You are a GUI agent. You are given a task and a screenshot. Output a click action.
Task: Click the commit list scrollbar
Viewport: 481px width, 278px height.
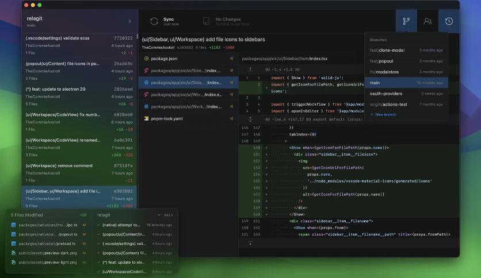(138, 36)
